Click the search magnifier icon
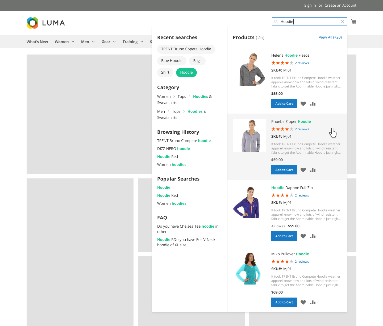The width and height of the screenshot is (383, 326). click(x=276, y=22)
